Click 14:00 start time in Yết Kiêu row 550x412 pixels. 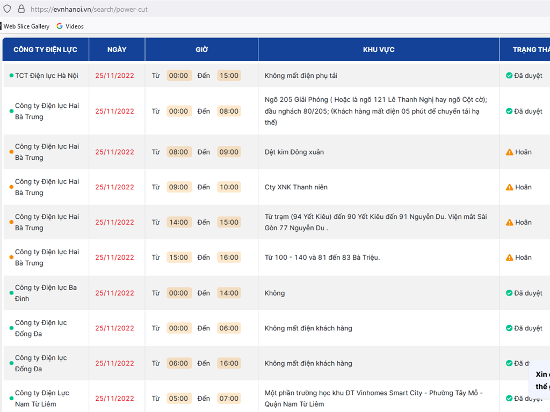click(178, 222)
